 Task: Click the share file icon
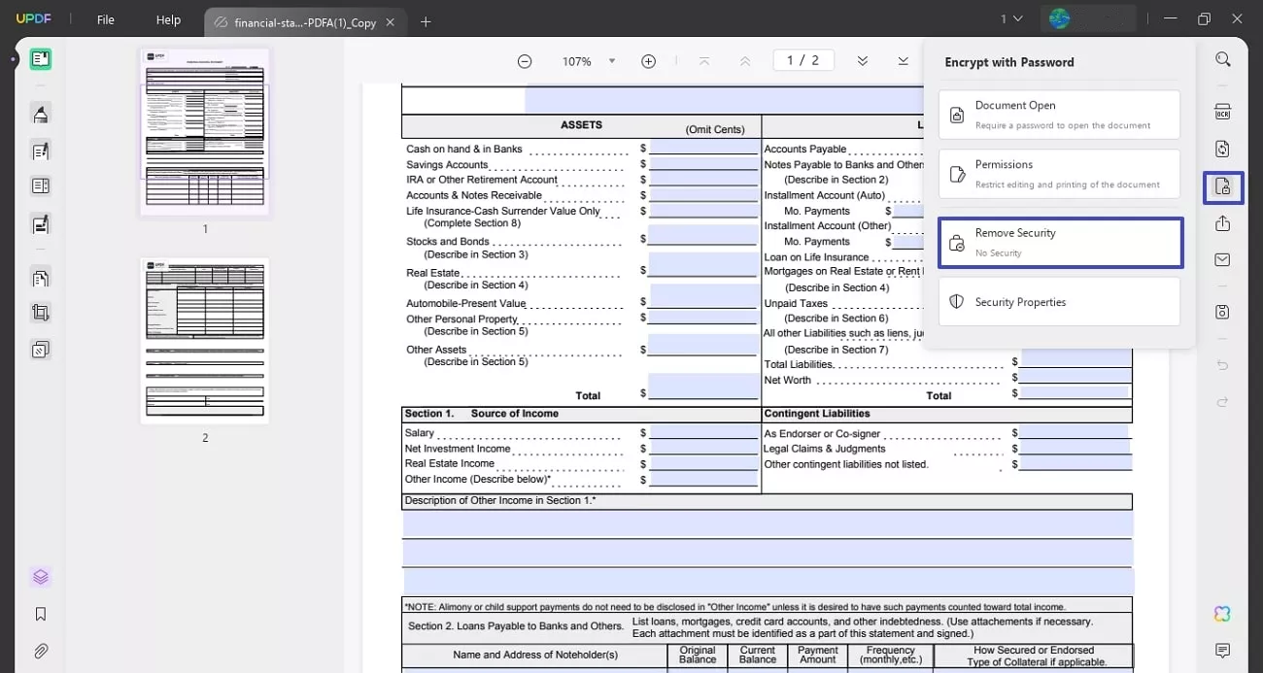[x=1222, y=223]
